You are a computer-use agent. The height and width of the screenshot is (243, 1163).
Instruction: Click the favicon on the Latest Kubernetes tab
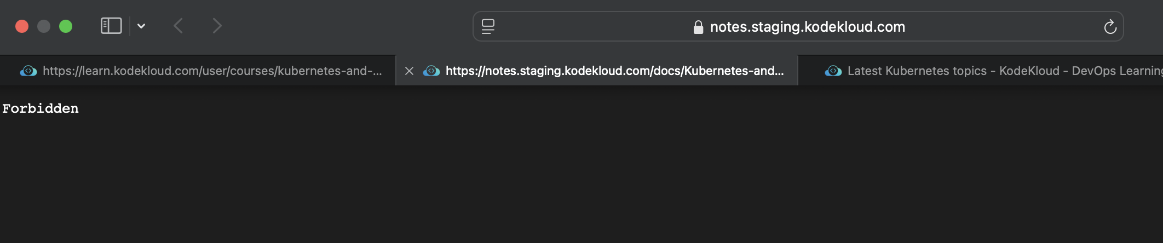[x=833, y=71]
